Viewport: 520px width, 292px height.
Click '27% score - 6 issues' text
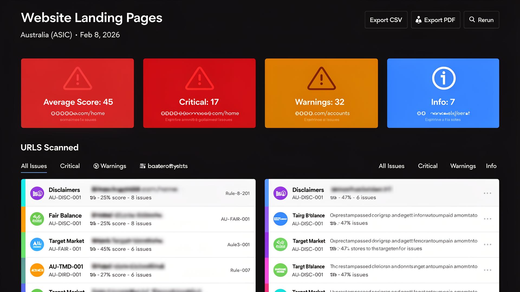click(126, 275)
